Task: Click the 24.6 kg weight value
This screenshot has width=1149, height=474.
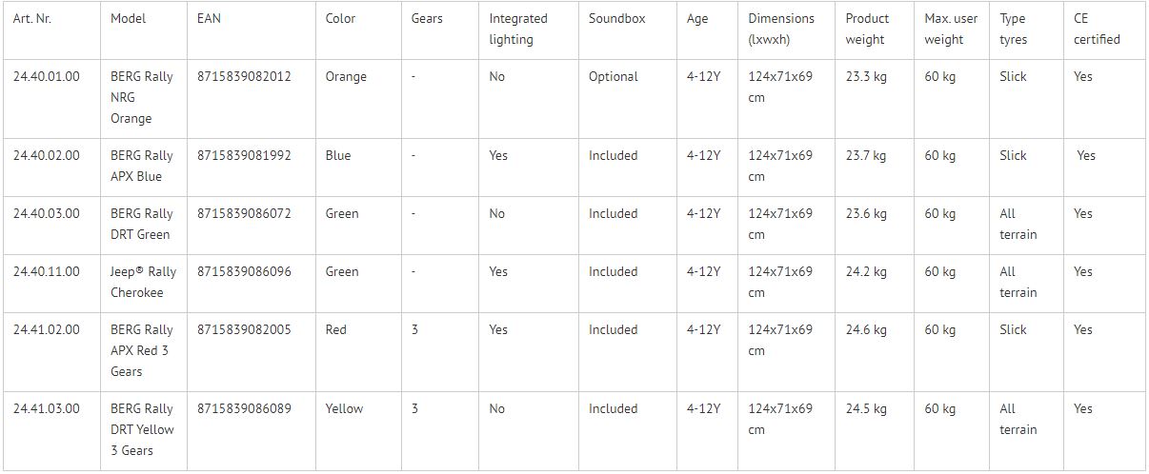Action: coord(865,329)
